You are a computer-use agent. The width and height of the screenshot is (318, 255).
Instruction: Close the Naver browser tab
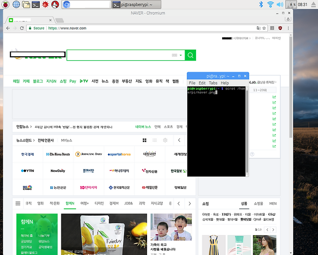tap(50, 20)
